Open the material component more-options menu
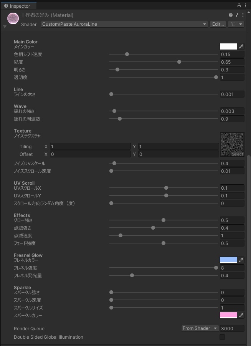 pos(243,15)
